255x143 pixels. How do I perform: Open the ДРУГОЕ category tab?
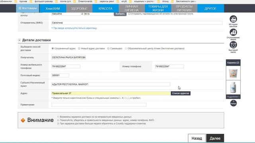point(210,8)
